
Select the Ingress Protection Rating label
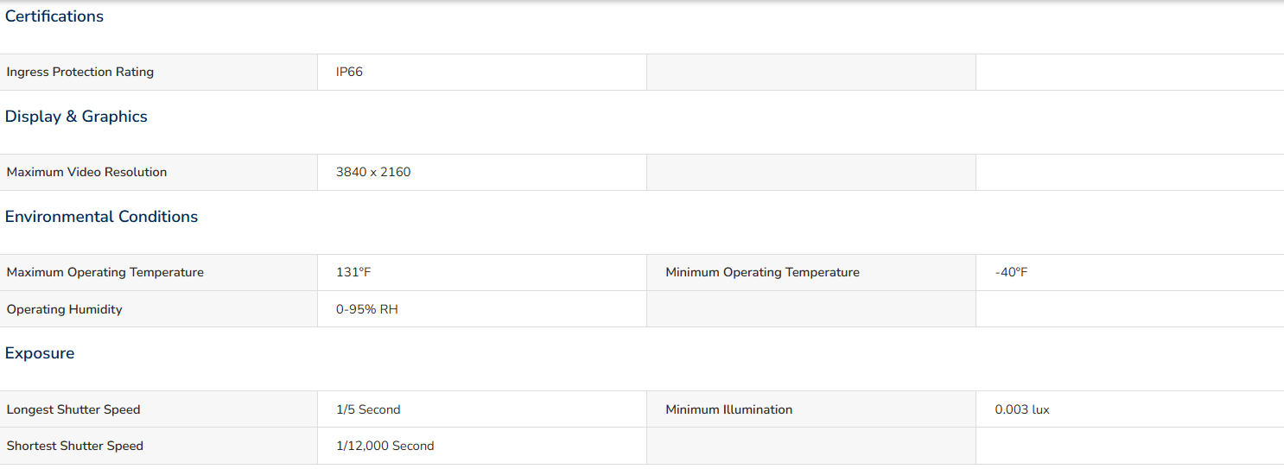tap(80, 73)
